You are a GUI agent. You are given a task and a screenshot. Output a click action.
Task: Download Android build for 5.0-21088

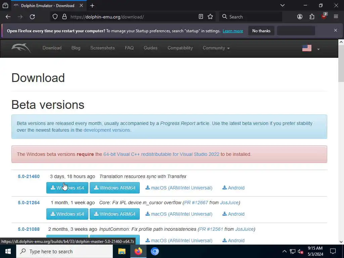point(233,241)
